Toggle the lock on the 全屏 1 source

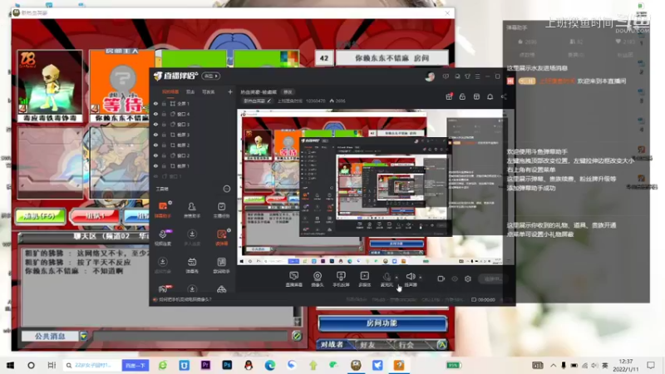tap(164, 103)
